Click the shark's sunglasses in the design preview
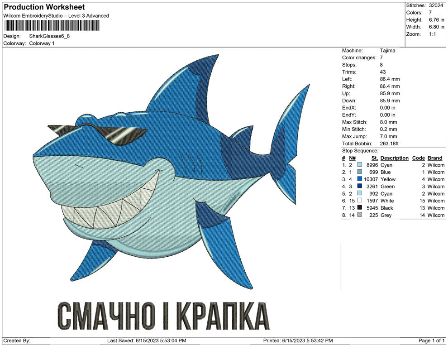The image size is (448, 345). (98, 134)
